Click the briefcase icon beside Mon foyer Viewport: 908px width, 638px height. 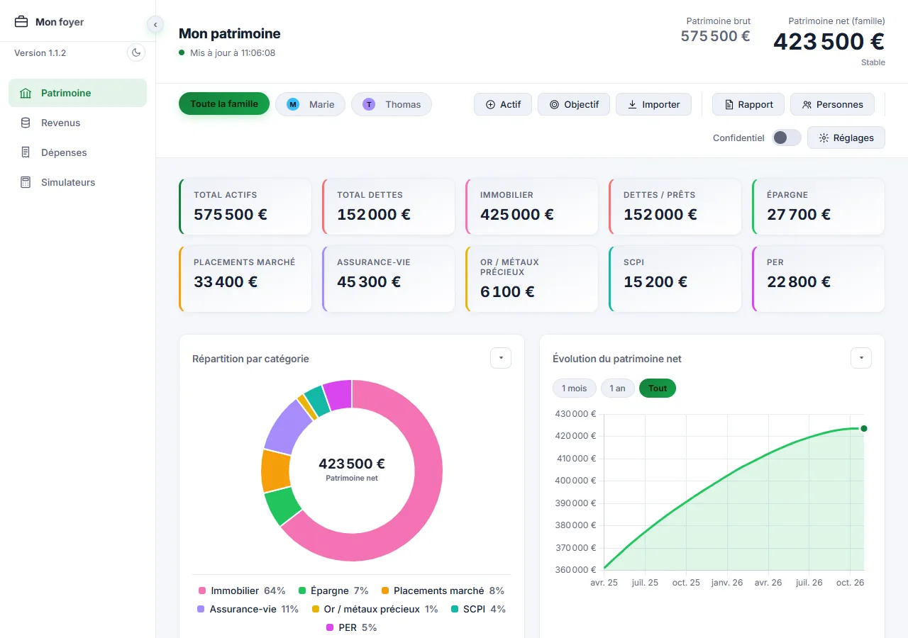(x=21, y=22)
